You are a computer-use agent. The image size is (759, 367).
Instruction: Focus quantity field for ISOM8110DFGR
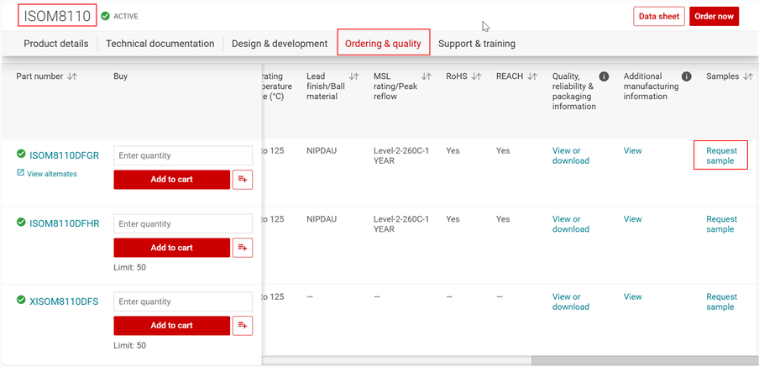tap(183, 155)
